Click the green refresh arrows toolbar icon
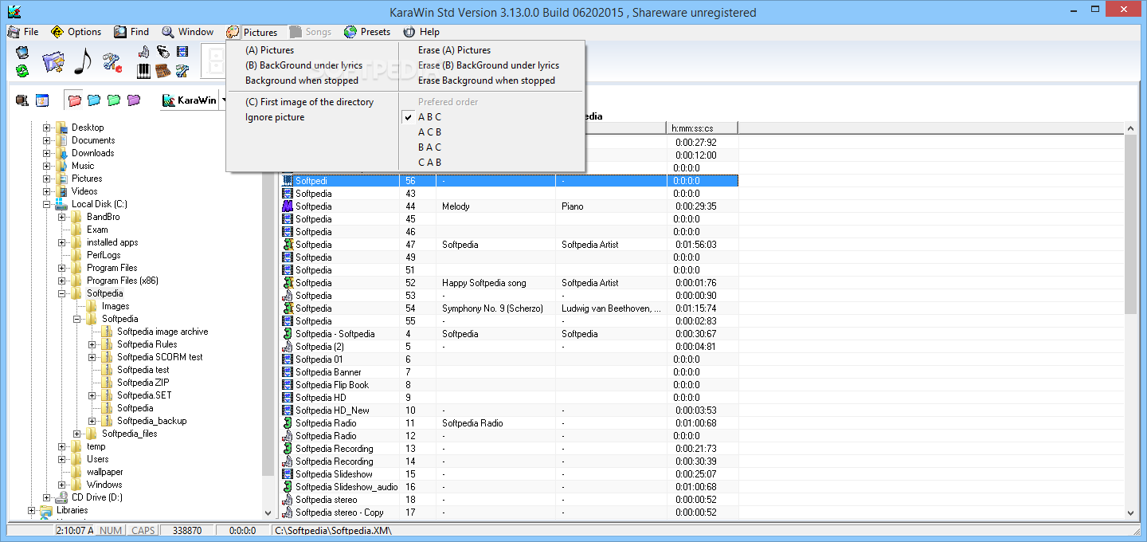The image size is (1147, 542). point(22,71)
